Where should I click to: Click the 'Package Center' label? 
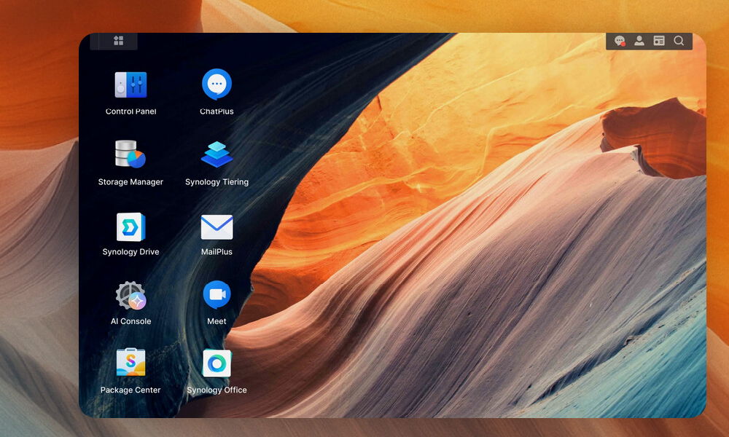point(130,390)
